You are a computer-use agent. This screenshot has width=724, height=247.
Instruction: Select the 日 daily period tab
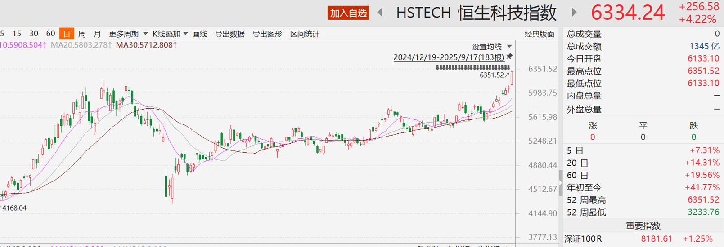(x=67, y=34)
